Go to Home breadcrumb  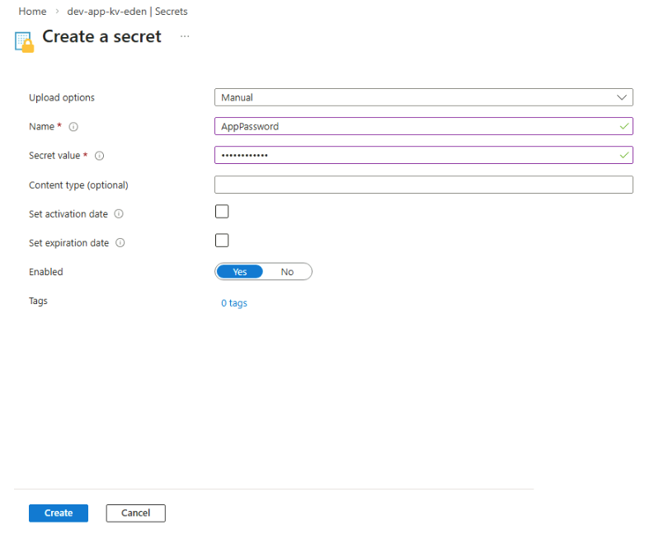pyautogui.click(x=32, y=12)
